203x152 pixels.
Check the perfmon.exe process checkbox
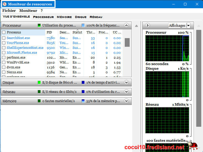coord(4,58)
